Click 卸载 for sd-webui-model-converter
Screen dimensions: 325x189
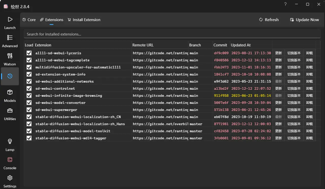tap(310, 103)
